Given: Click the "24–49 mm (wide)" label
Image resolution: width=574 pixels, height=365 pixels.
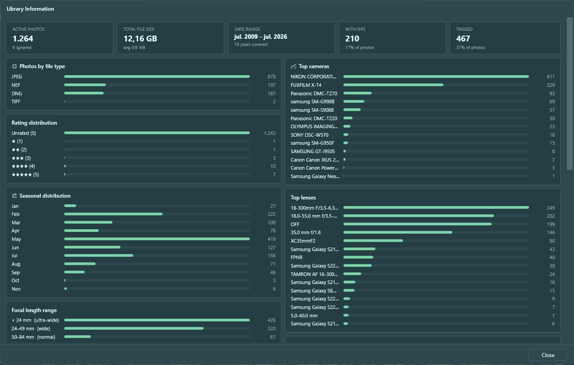Looking at the screenshot, I should pos(31,328).
